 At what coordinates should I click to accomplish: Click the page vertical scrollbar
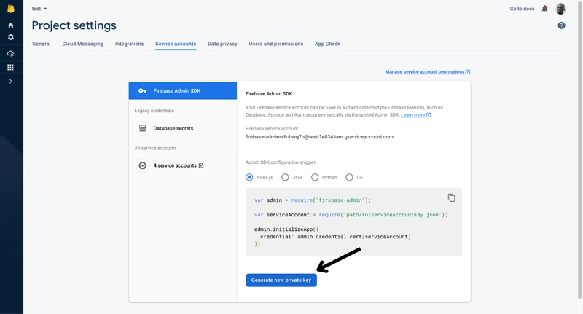pyautogui.click(x=579, y=149)
